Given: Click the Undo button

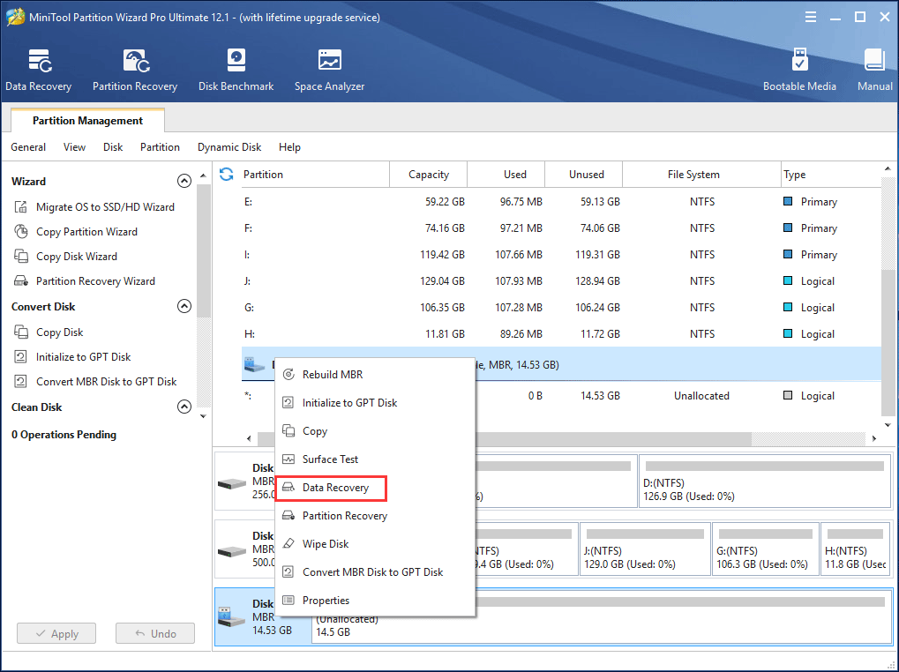Looking at the screenshot, I should 154,632.
